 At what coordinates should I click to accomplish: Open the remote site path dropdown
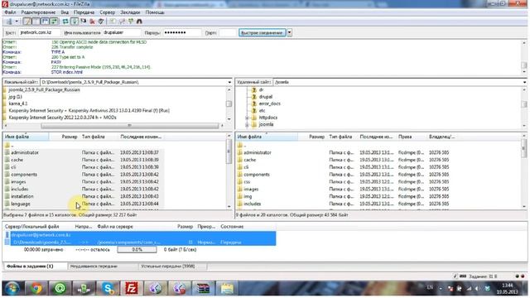click(x=524, y=82)
